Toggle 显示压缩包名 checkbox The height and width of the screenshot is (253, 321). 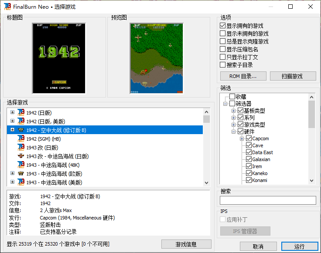(x=222, y=49)
